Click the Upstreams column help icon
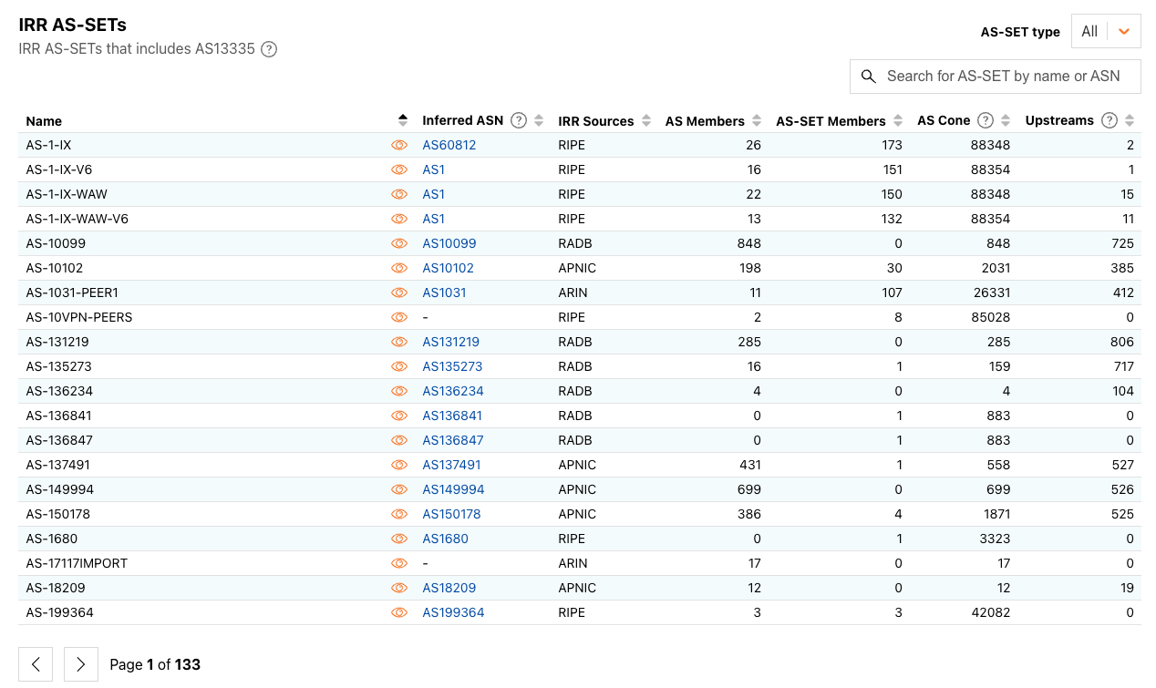The height and width of the screenshot is (688, 1156). pyautogui.click(x=1109, y=120)
